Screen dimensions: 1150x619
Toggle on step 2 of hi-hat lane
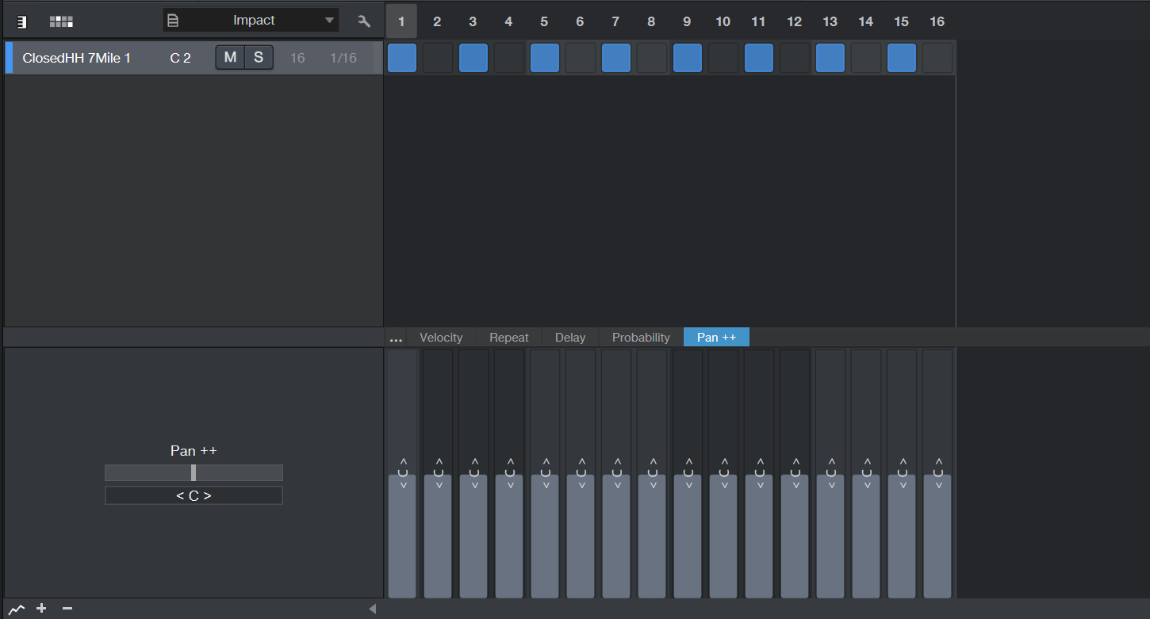tap(438, 58)
